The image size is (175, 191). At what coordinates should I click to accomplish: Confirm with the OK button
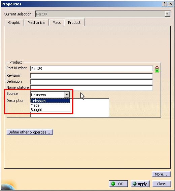118,184
